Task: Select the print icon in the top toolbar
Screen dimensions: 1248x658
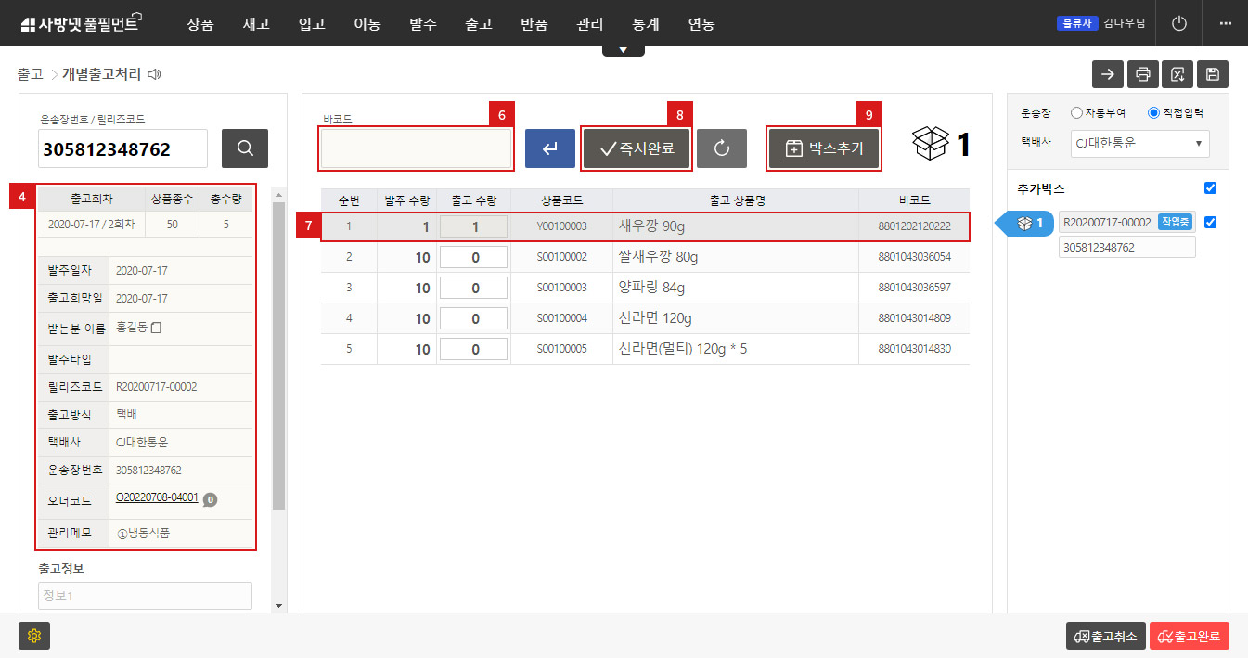Action: point(1142,73)
